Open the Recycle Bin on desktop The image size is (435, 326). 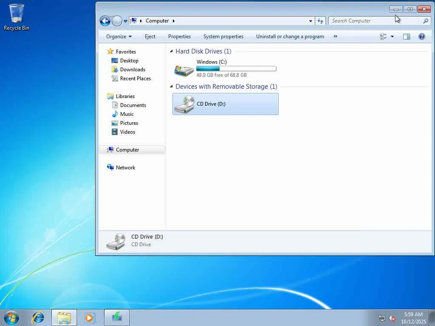[x=17, y=17]
